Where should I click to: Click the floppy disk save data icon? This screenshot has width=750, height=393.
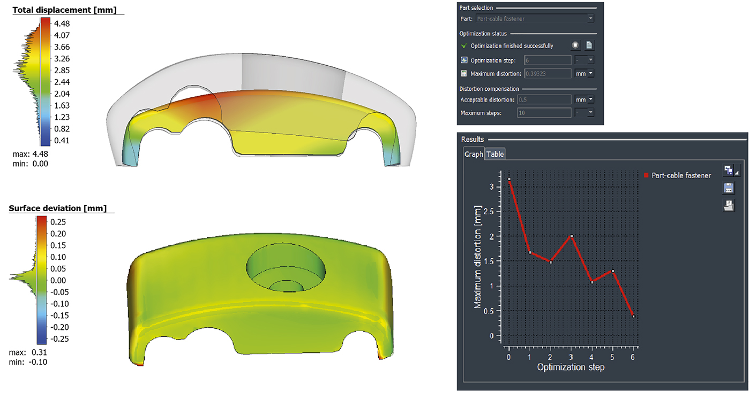[729, 188]
